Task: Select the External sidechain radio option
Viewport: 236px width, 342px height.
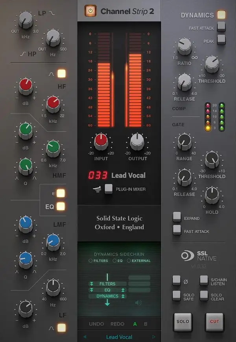Action: click(x=129, y=261)
